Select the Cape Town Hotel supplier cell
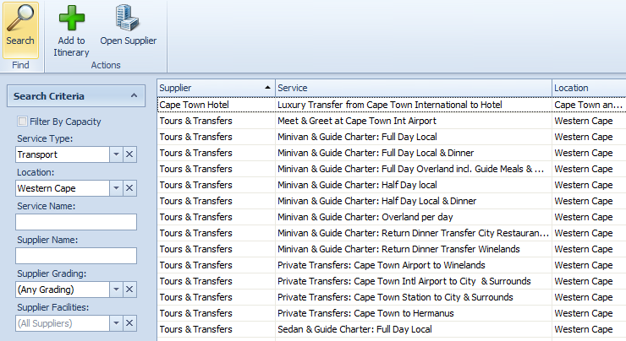626x341 pixels. click(216, 105)
